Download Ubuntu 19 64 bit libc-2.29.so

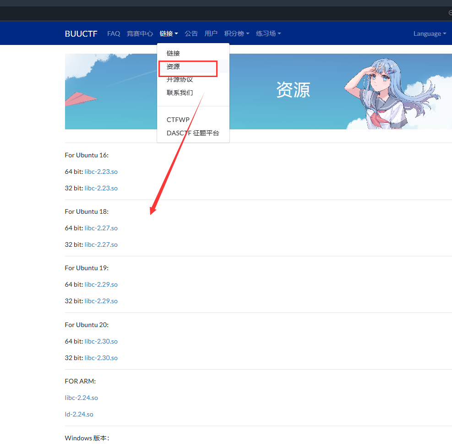pyautogui.click(x=101, y=285)
